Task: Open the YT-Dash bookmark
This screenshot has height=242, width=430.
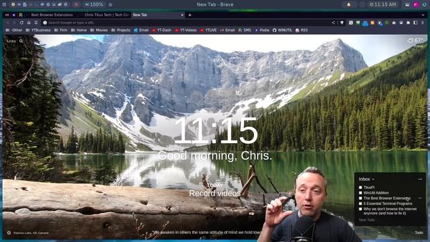Action: coord(162,30)
